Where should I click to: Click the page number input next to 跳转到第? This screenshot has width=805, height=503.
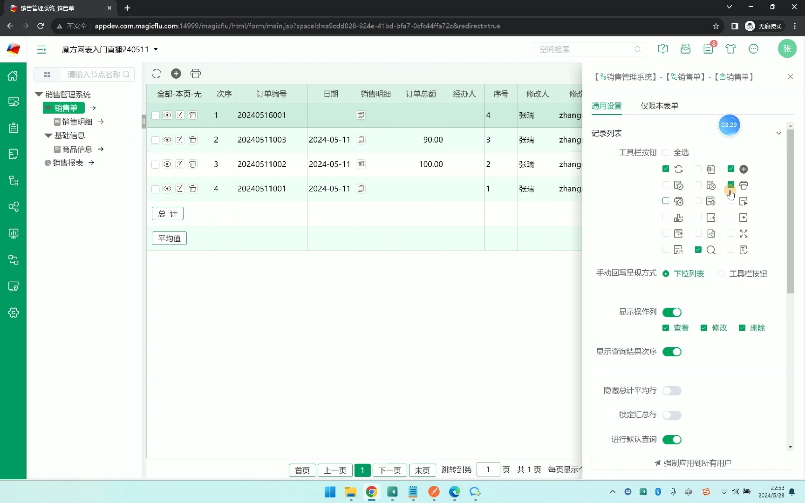click(488, 469)
